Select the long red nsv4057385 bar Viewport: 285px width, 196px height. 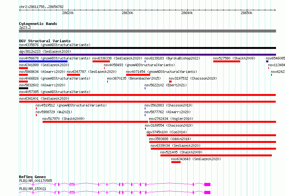tap(147, 95)
